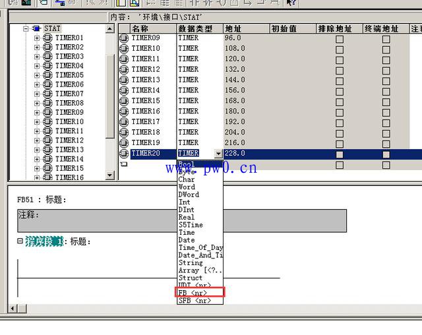
Task: Expand the TIMER14 tree node
Action: 37,160
